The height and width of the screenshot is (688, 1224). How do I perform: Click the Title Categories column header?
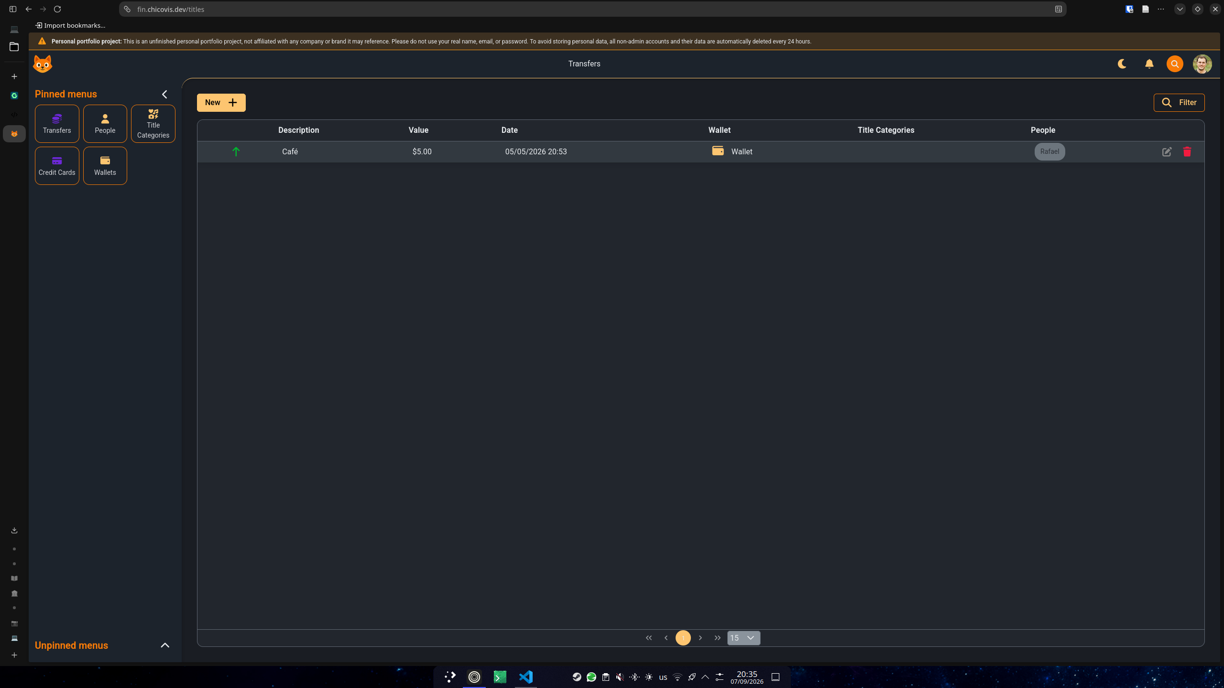coord(885,130)
